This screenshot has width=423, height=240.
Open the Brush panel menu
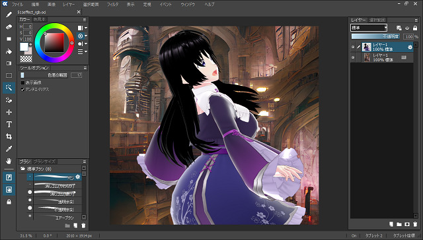coord(85,162)
